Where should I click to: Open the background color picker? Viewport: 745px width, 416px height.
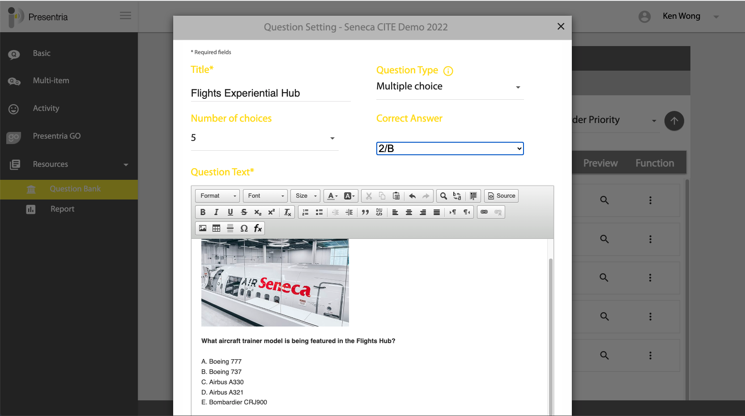[349, 195]
